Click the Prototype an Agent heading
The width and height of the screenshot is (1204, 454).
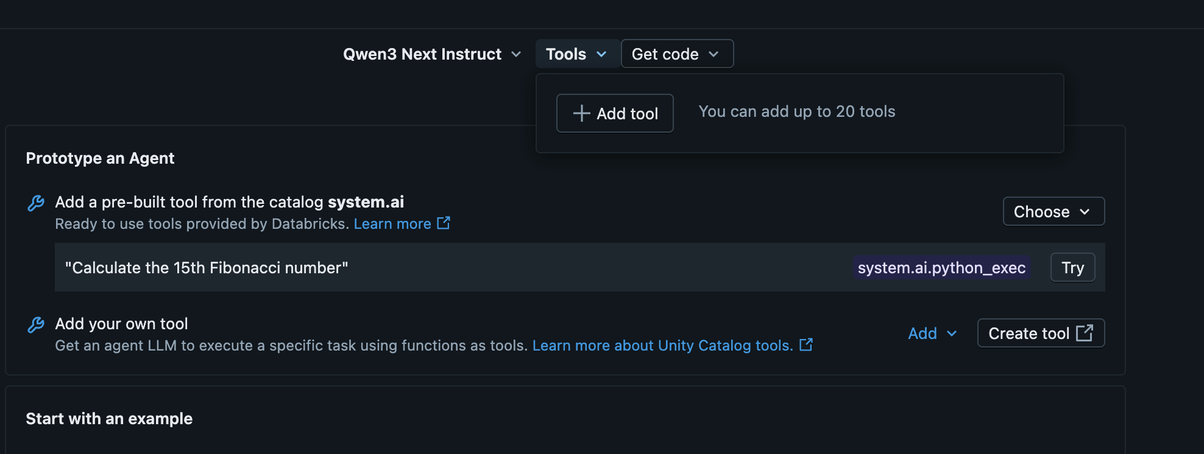coord(100,158)
